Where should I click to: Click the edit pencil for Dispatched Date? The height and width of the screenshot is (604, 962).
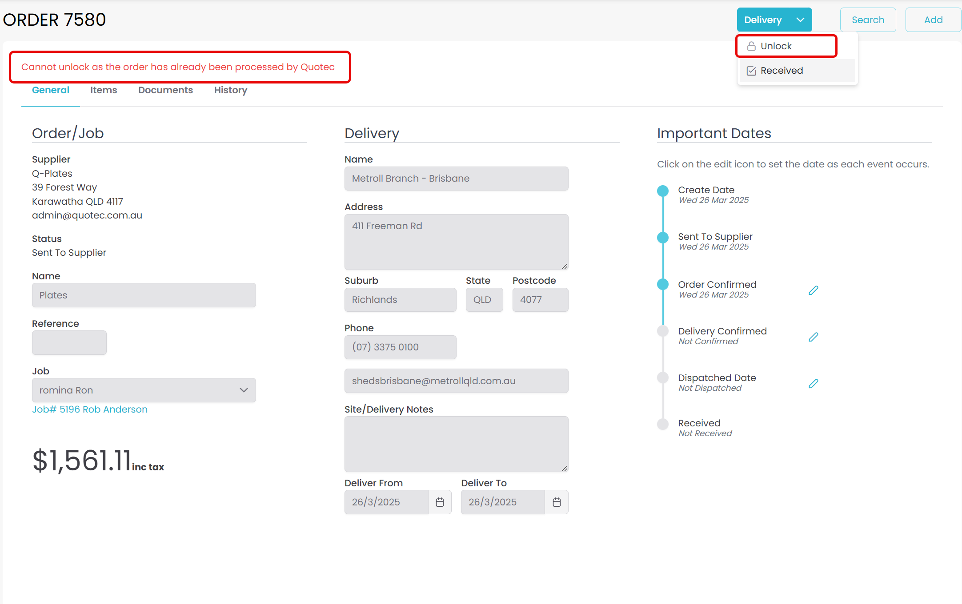813,384
